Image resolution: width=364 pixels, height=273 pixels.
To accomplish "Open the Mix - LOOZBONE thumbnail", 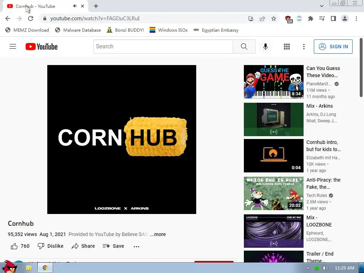I will click(x=273, y=231).
